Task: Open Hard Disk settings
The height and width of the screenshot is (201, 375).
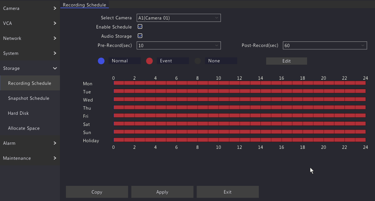Action: point(18,113)
